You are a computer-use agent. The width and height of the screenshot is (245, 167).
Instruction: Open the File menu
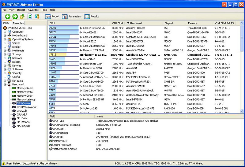pos(5,10)
